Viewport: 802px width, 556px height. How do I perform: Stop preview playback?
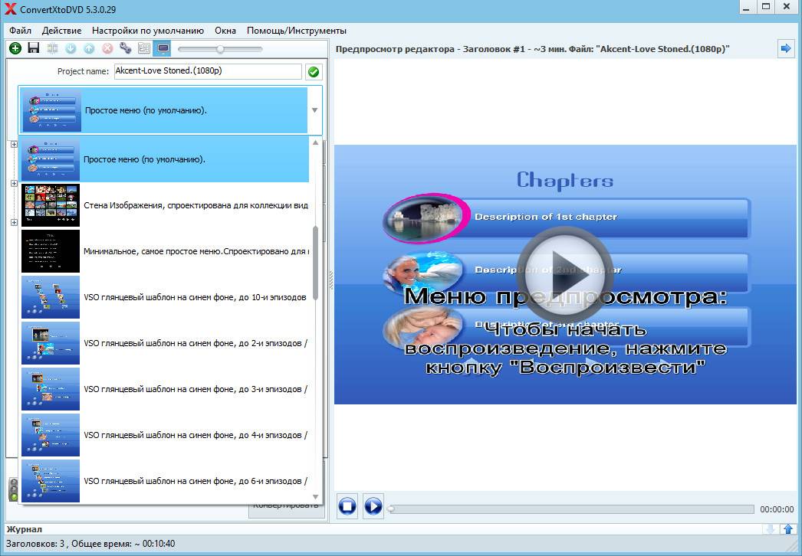[347, 506]
